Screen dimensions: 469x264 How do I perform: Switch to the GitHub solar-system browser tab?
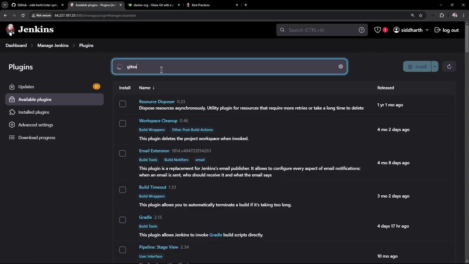coord(37,5)
